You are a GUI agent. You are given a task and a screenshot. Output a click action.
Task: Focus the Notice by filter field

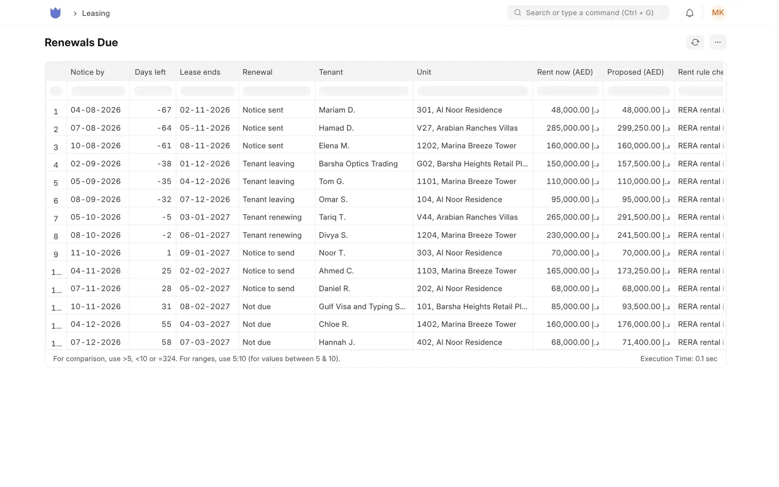coord(98,91)
